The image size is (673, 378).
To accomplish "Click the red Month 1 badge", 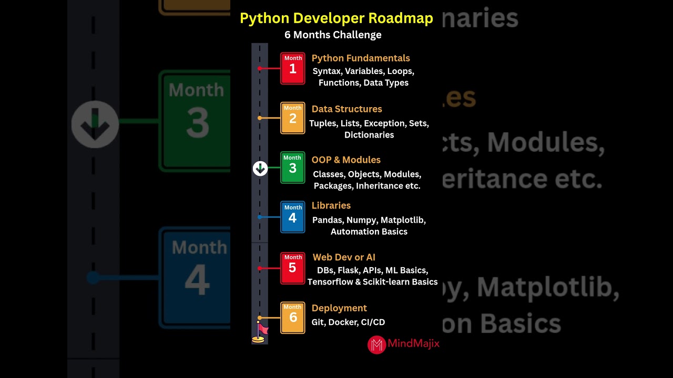I will click(x=292, y=68).
